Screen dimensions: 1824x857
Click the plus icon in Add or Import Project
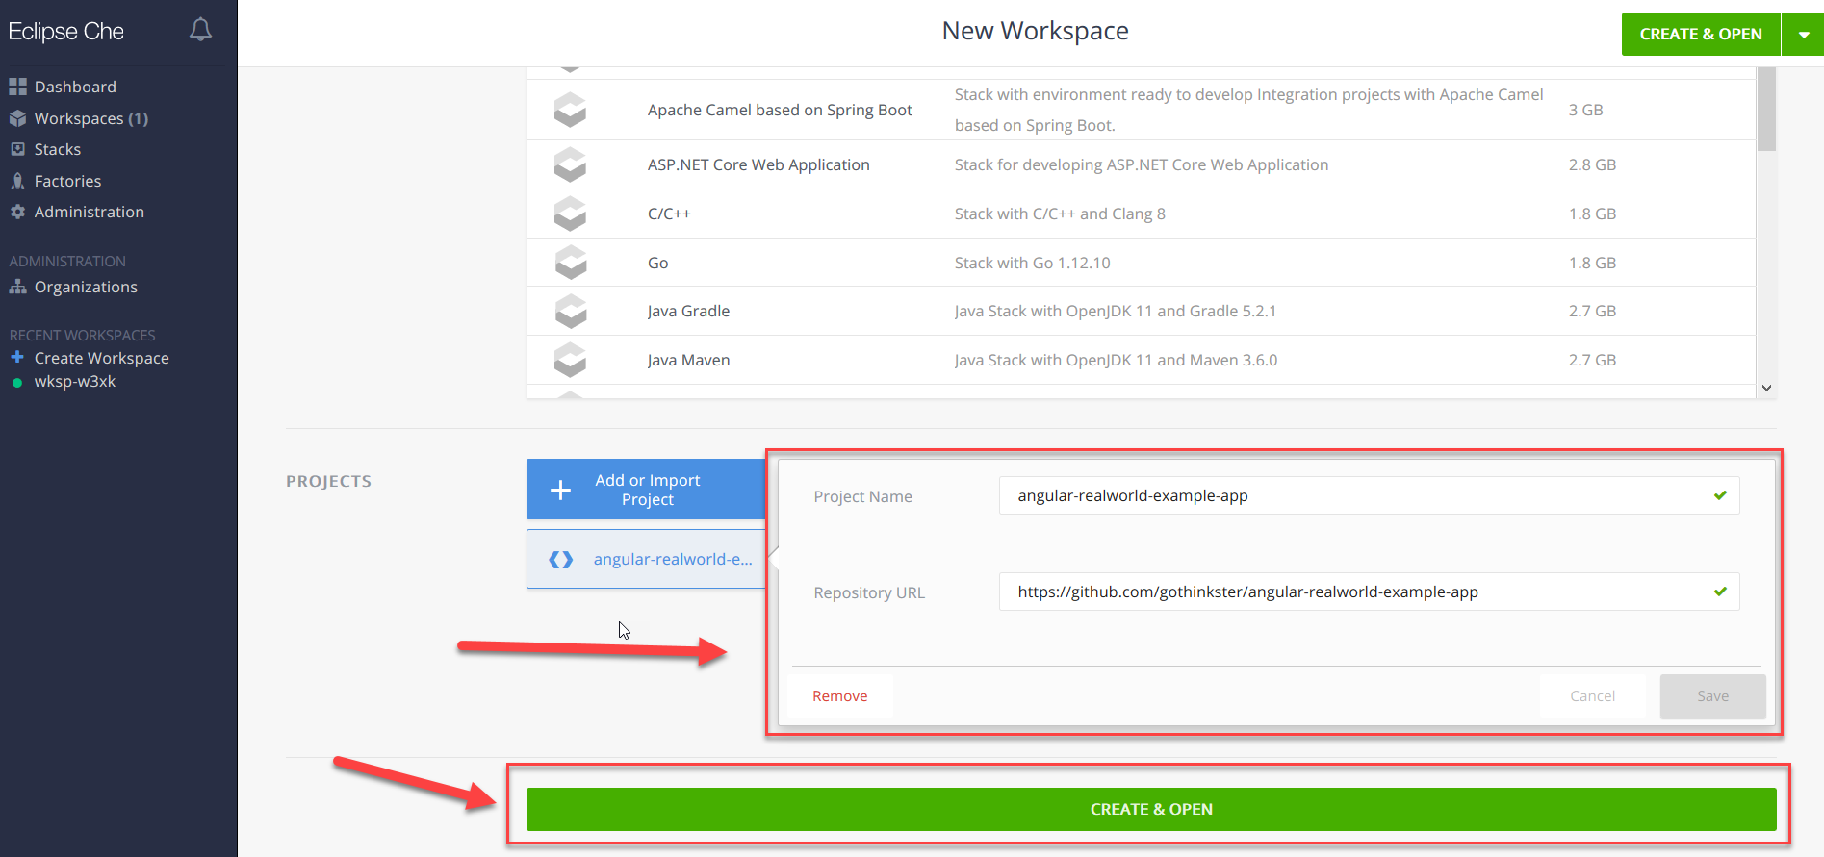click(x=560, y=490)
